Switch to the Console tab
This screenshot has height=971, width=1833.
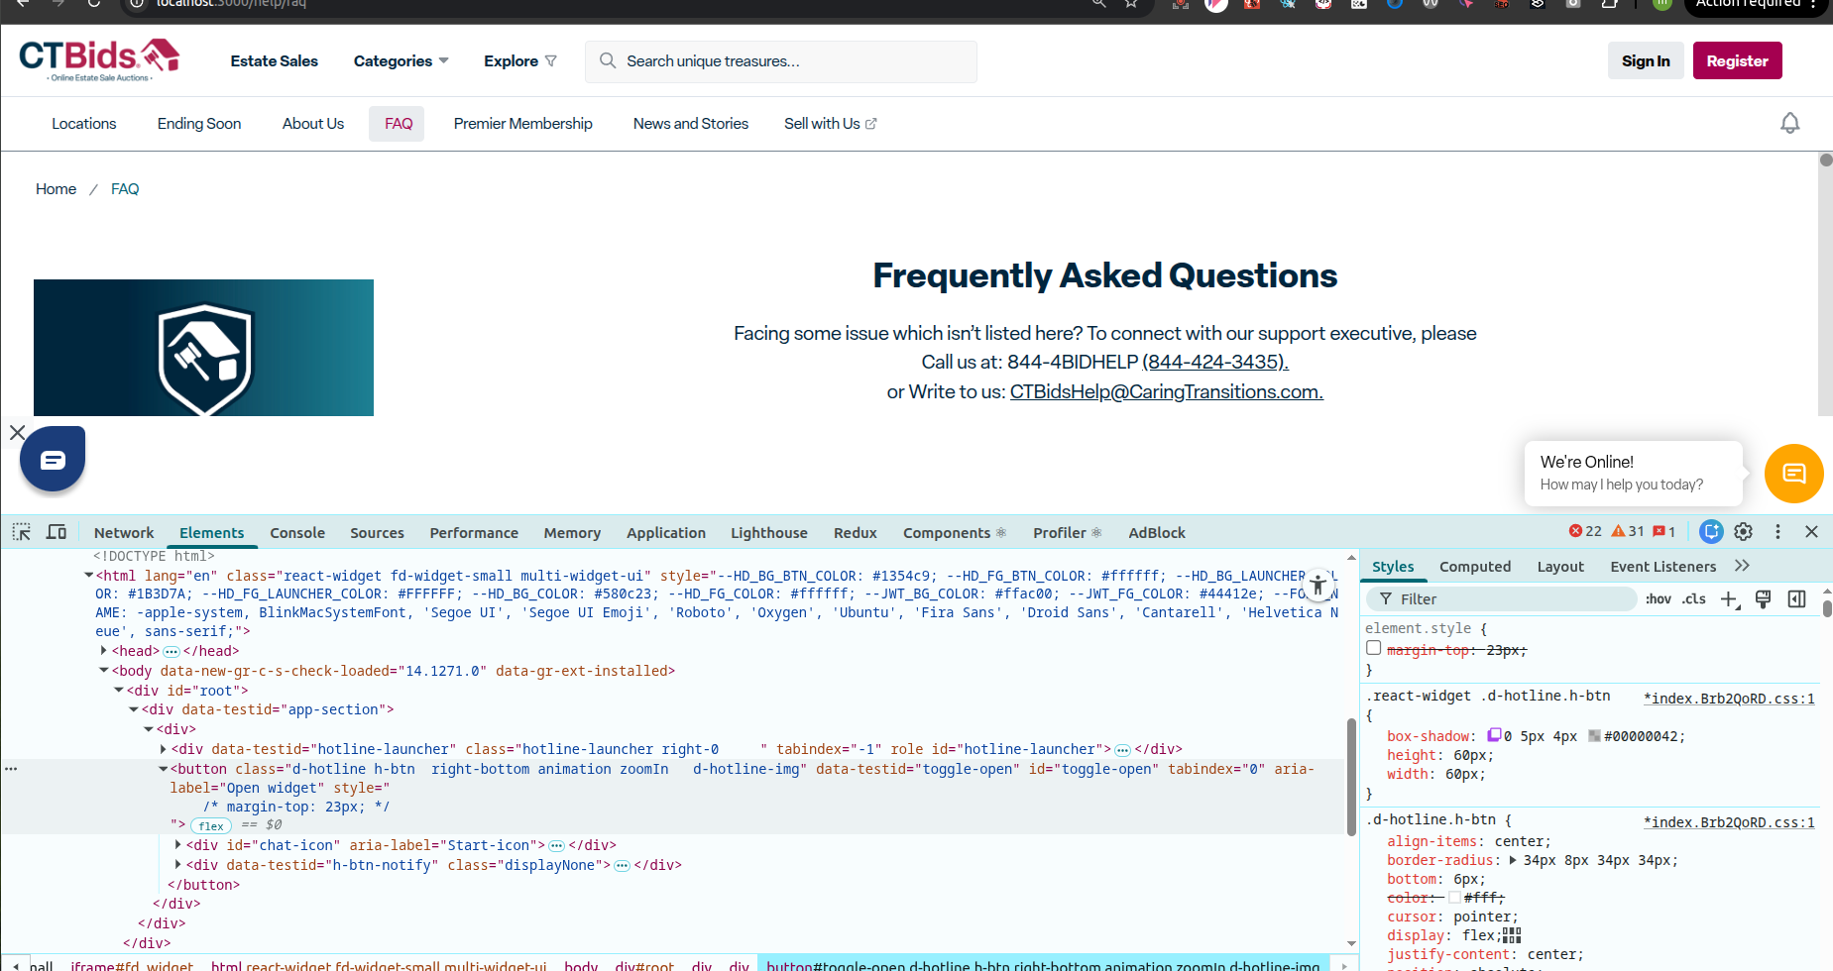pyautogui.click(x=297, y=533)
